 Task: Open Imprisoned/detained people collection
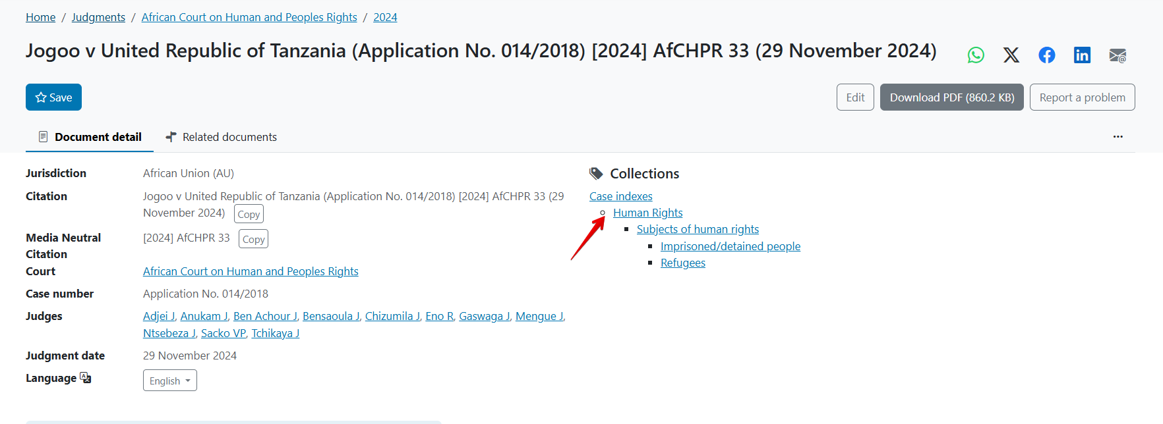pyautogui.click(x=730, y=246)
